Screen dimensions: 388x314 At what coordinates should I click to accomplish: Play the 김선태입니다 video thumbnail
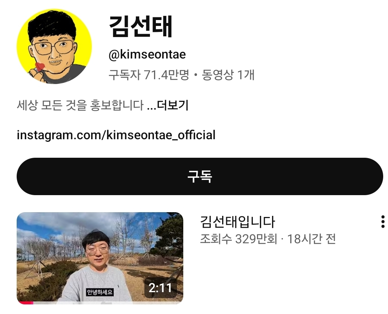pyautogui.click(x=100, y=258)
